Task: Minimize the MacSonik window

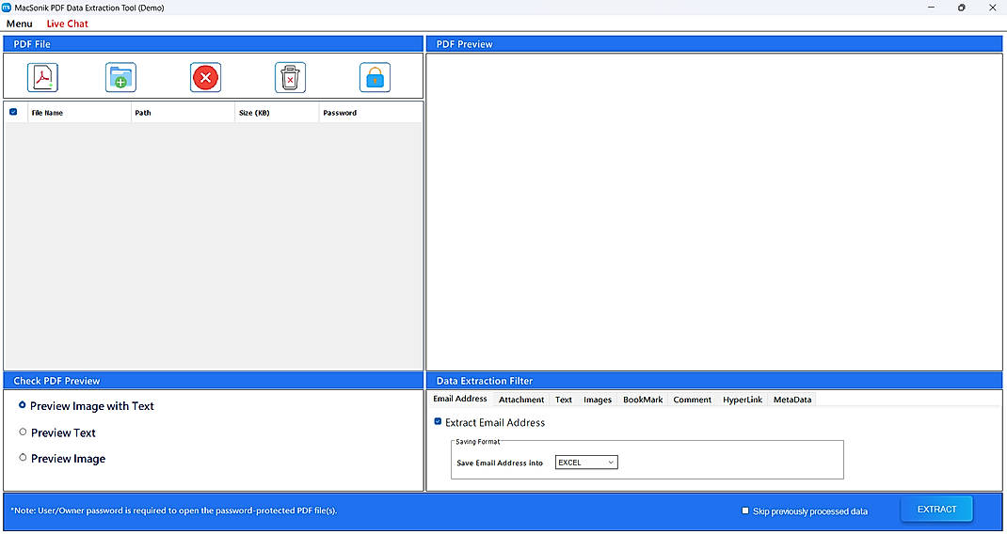Action: [x=932, y=8]
